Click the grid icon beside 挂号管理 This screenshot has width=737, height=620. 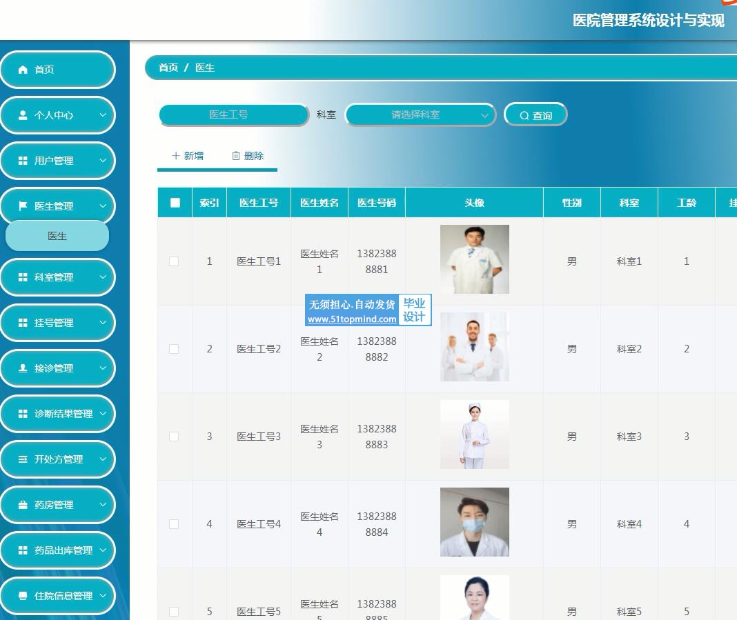coord(23,323)
